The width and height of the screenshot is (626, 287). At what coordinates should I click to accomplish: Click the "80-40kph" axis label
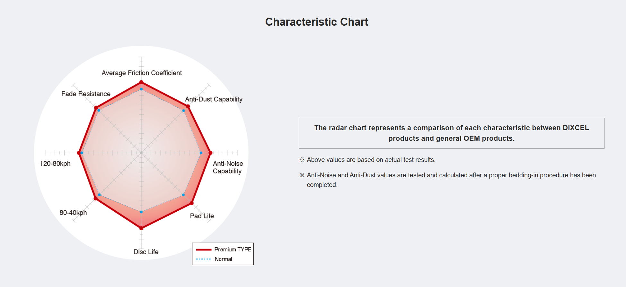coord(73,213)
